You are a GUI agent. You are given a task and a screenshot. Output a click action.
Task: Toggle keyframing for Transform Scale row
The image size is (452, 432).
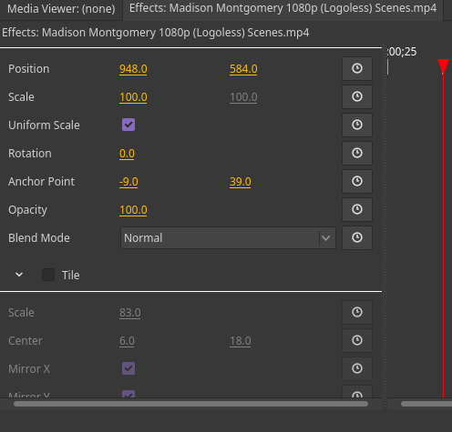(x=357, y=96)
